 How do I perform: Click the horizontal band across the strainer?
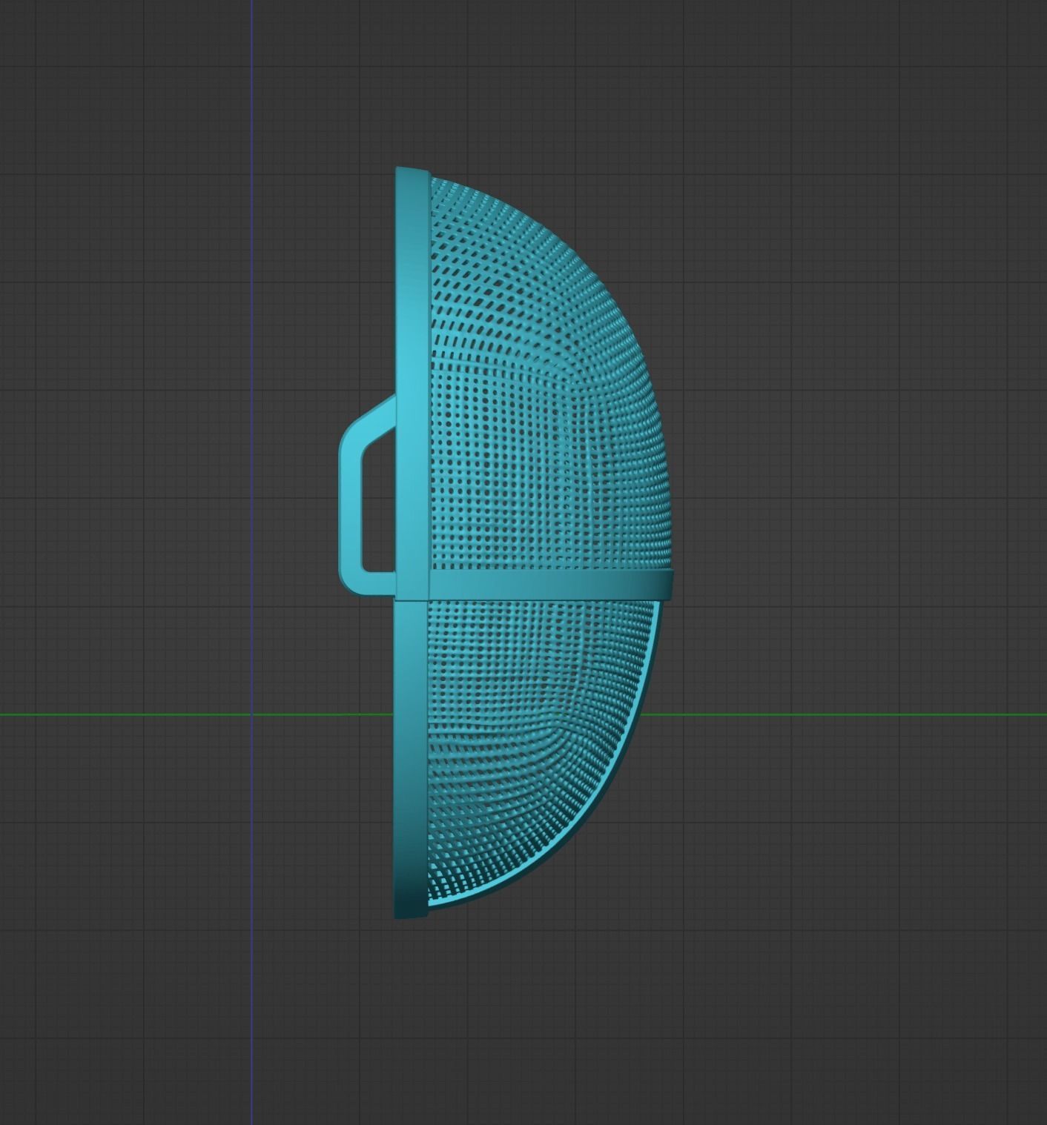tap(550, 585)
